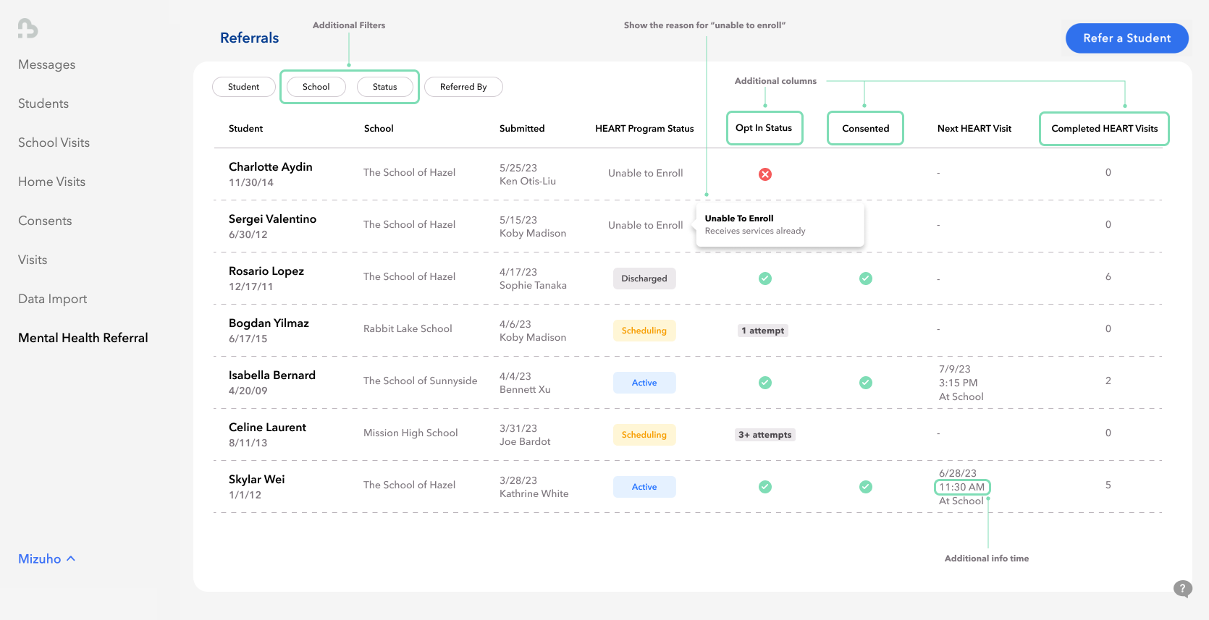Click Isabella Bernard's consented checkmark icon
This screenshot has width=1209, height=620.
click(865, 383)
